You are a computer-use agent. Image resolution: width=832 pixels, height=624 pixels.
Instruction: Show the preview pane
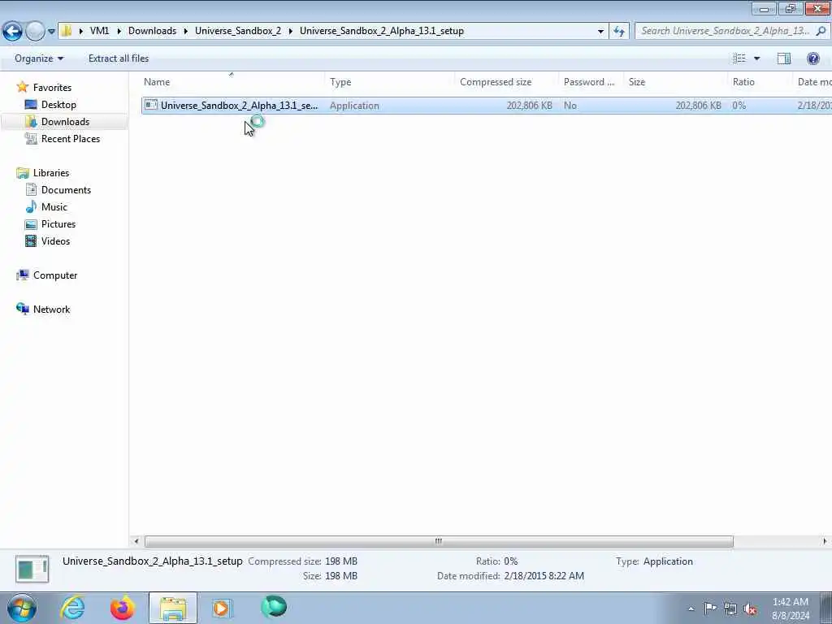(x=784, y=58)
